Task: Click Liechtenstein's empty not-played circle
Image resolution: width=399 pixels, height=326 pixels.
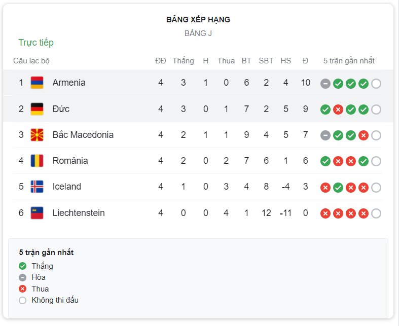Action: (376, 213)
